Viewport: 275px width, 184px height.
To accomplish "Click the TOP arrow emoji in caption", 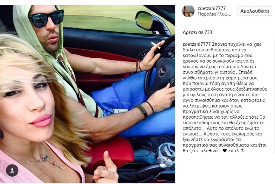I will point(242,150).
